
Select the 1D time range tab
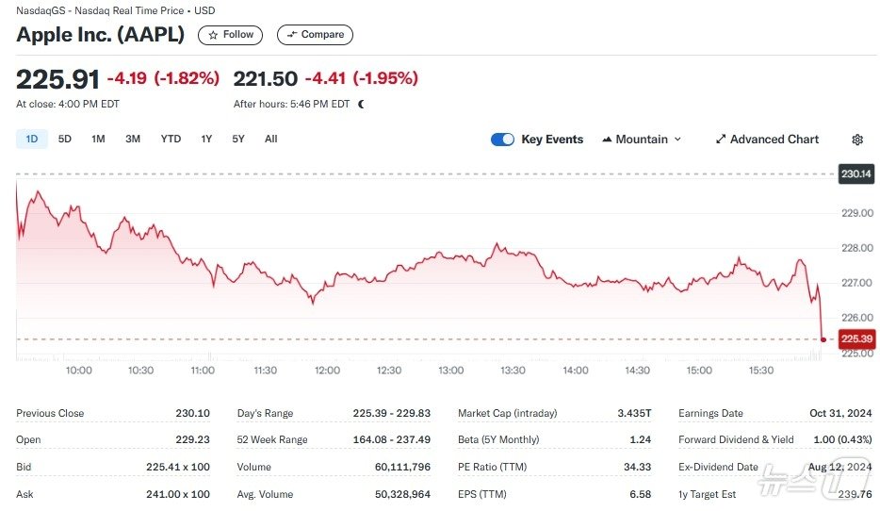31,140
